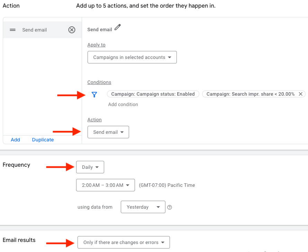Open the Yesterday data range dropdown
Image resolution: width=308 pixels, height=252 pixels.
point(143,207)
